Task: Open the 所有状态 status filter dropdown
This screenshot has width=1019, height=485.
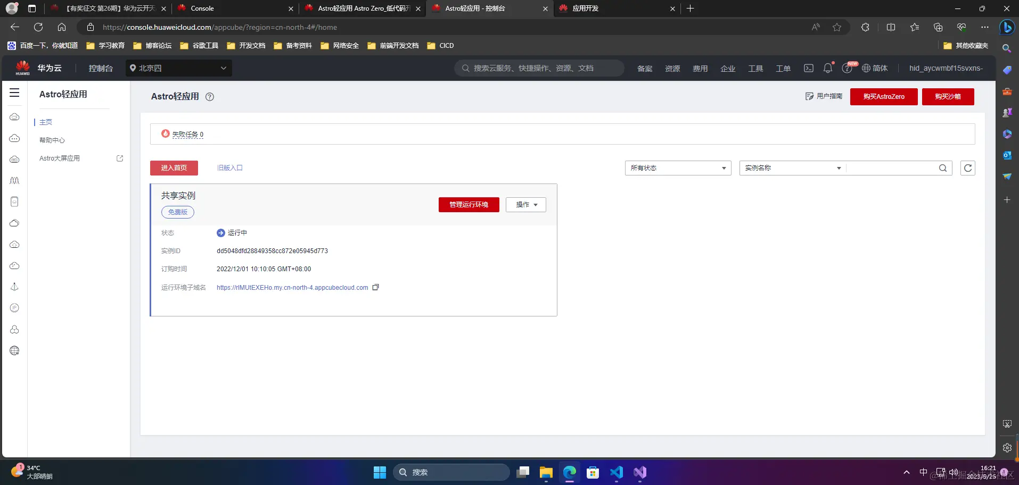Action: 678,168
